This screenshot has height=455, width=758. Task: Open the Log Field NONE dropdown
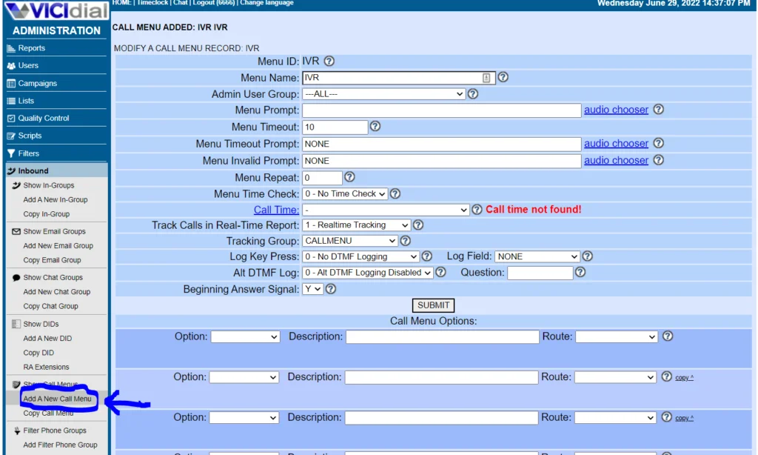click(537, 256)
